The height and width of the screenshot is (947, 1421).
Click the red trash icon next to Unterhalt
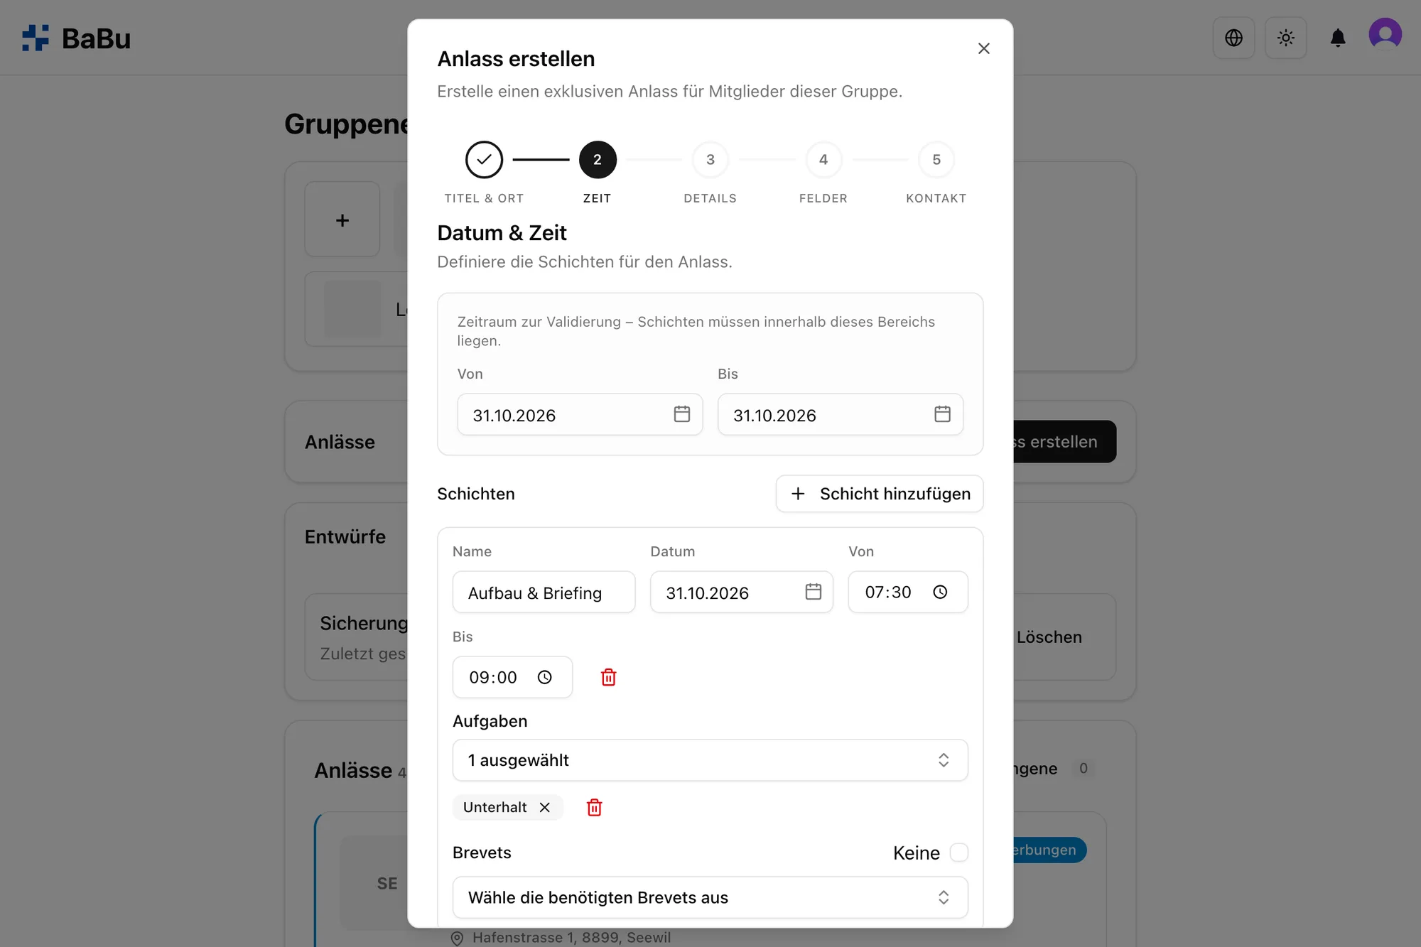click(594, 807)
